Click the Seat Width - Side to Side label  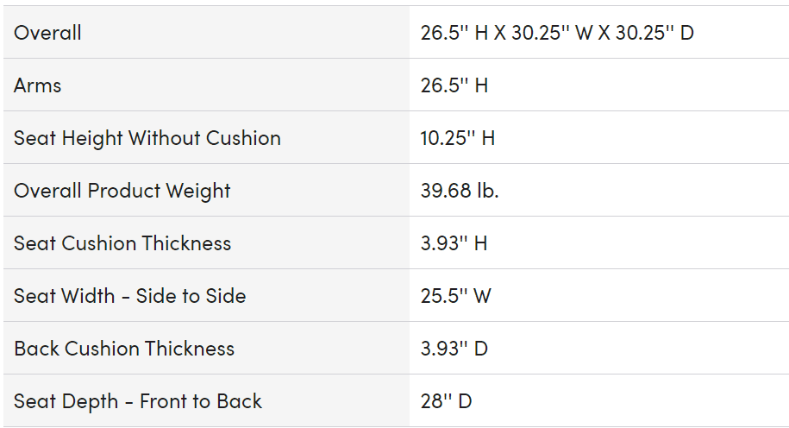(130, 296)
